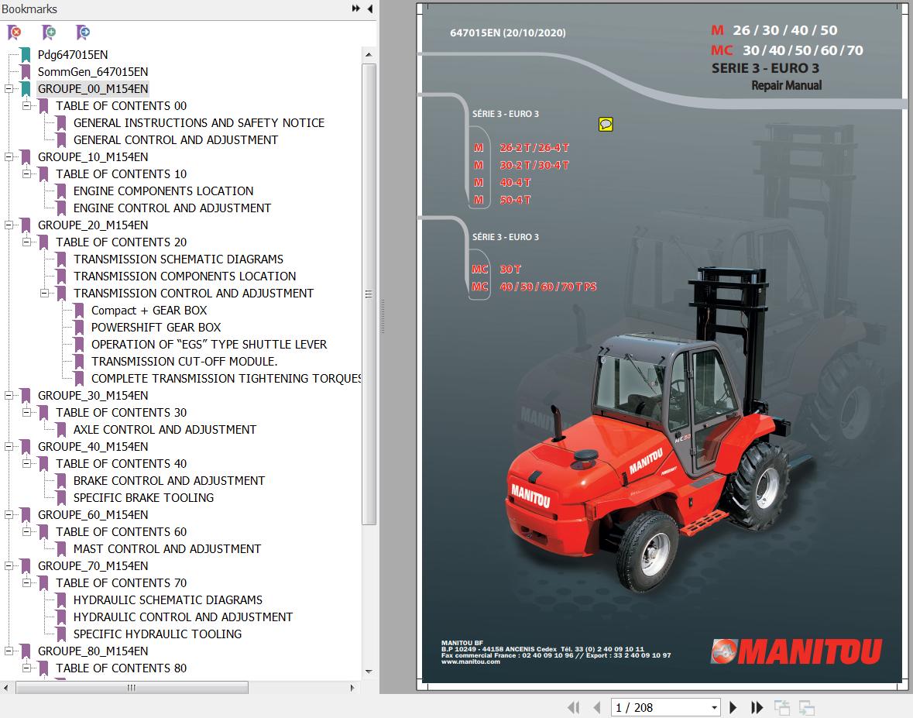Collapse the GROUPE_30_M154EN tree node
Image resolution: width=913 pixels, height=718 pixels.
pos(9,395)
